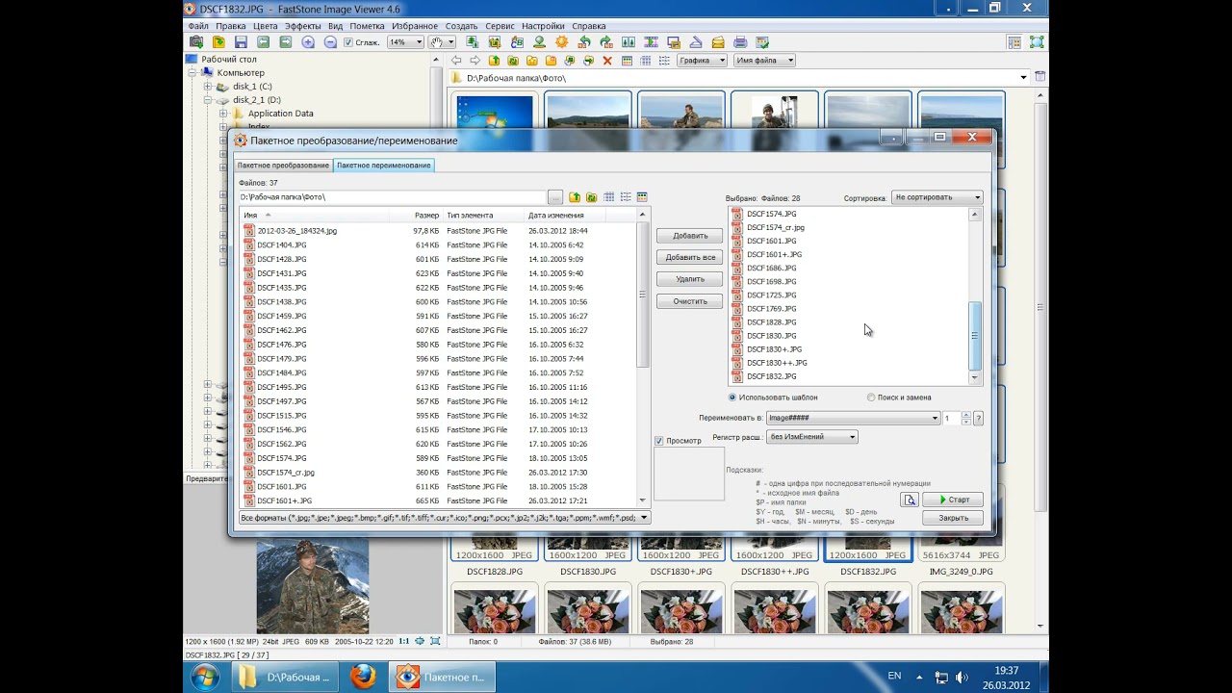
Task: Open the Сортировка 'Не сортировать' dropdown
Action: pyautogui.click(x=937, y=197)
